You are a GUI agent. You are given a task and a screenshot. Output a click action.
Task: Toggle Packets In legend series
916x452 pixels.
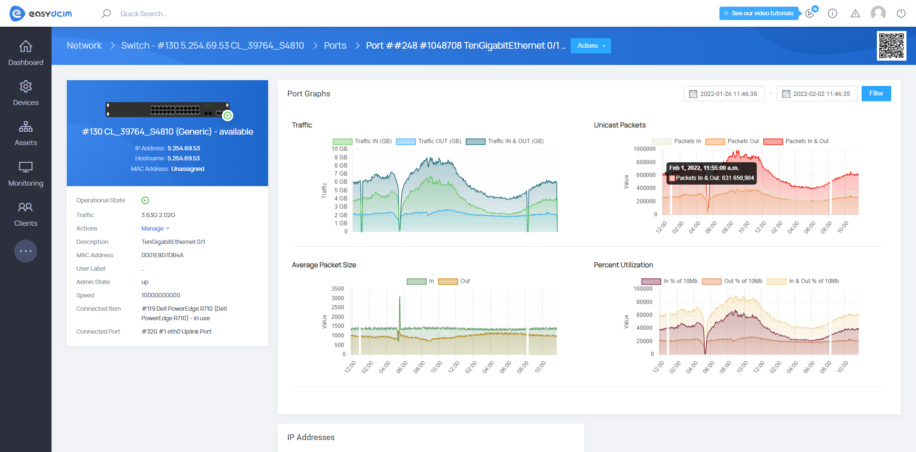(x=677, y=141)
